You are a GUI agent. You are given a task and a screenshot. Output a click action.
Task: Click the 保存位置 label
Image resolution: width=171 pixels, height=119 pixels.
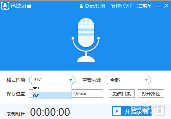point(16,94)
